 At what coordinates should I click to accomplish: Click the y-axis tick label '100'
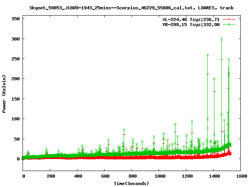point(16,119)
